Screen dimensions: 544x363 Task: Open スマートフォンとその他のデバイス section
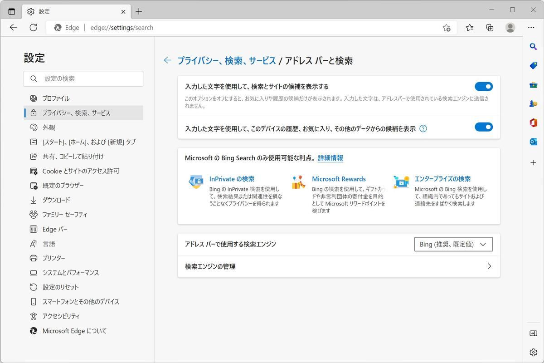[83, 302]
